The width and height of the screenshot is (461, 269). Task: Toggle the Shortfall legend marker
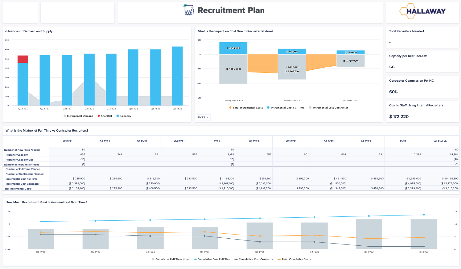click(99, 116)
